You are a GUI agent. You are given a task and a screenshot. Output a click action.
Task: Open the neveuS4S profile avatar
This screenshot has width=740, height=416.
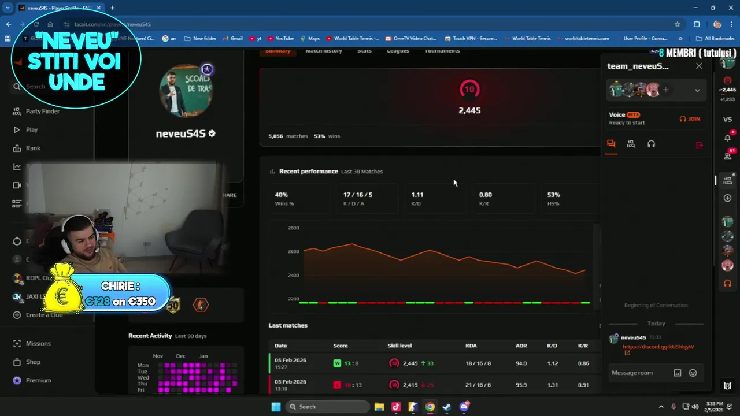(186, 91)
